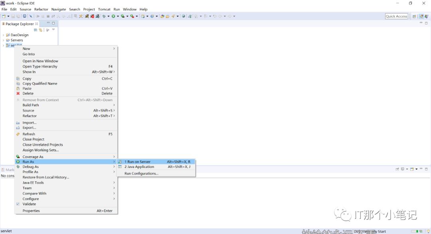Select Debug As in the context menu
The width and height of the screenshot is (431, 234).
point(66,167)
